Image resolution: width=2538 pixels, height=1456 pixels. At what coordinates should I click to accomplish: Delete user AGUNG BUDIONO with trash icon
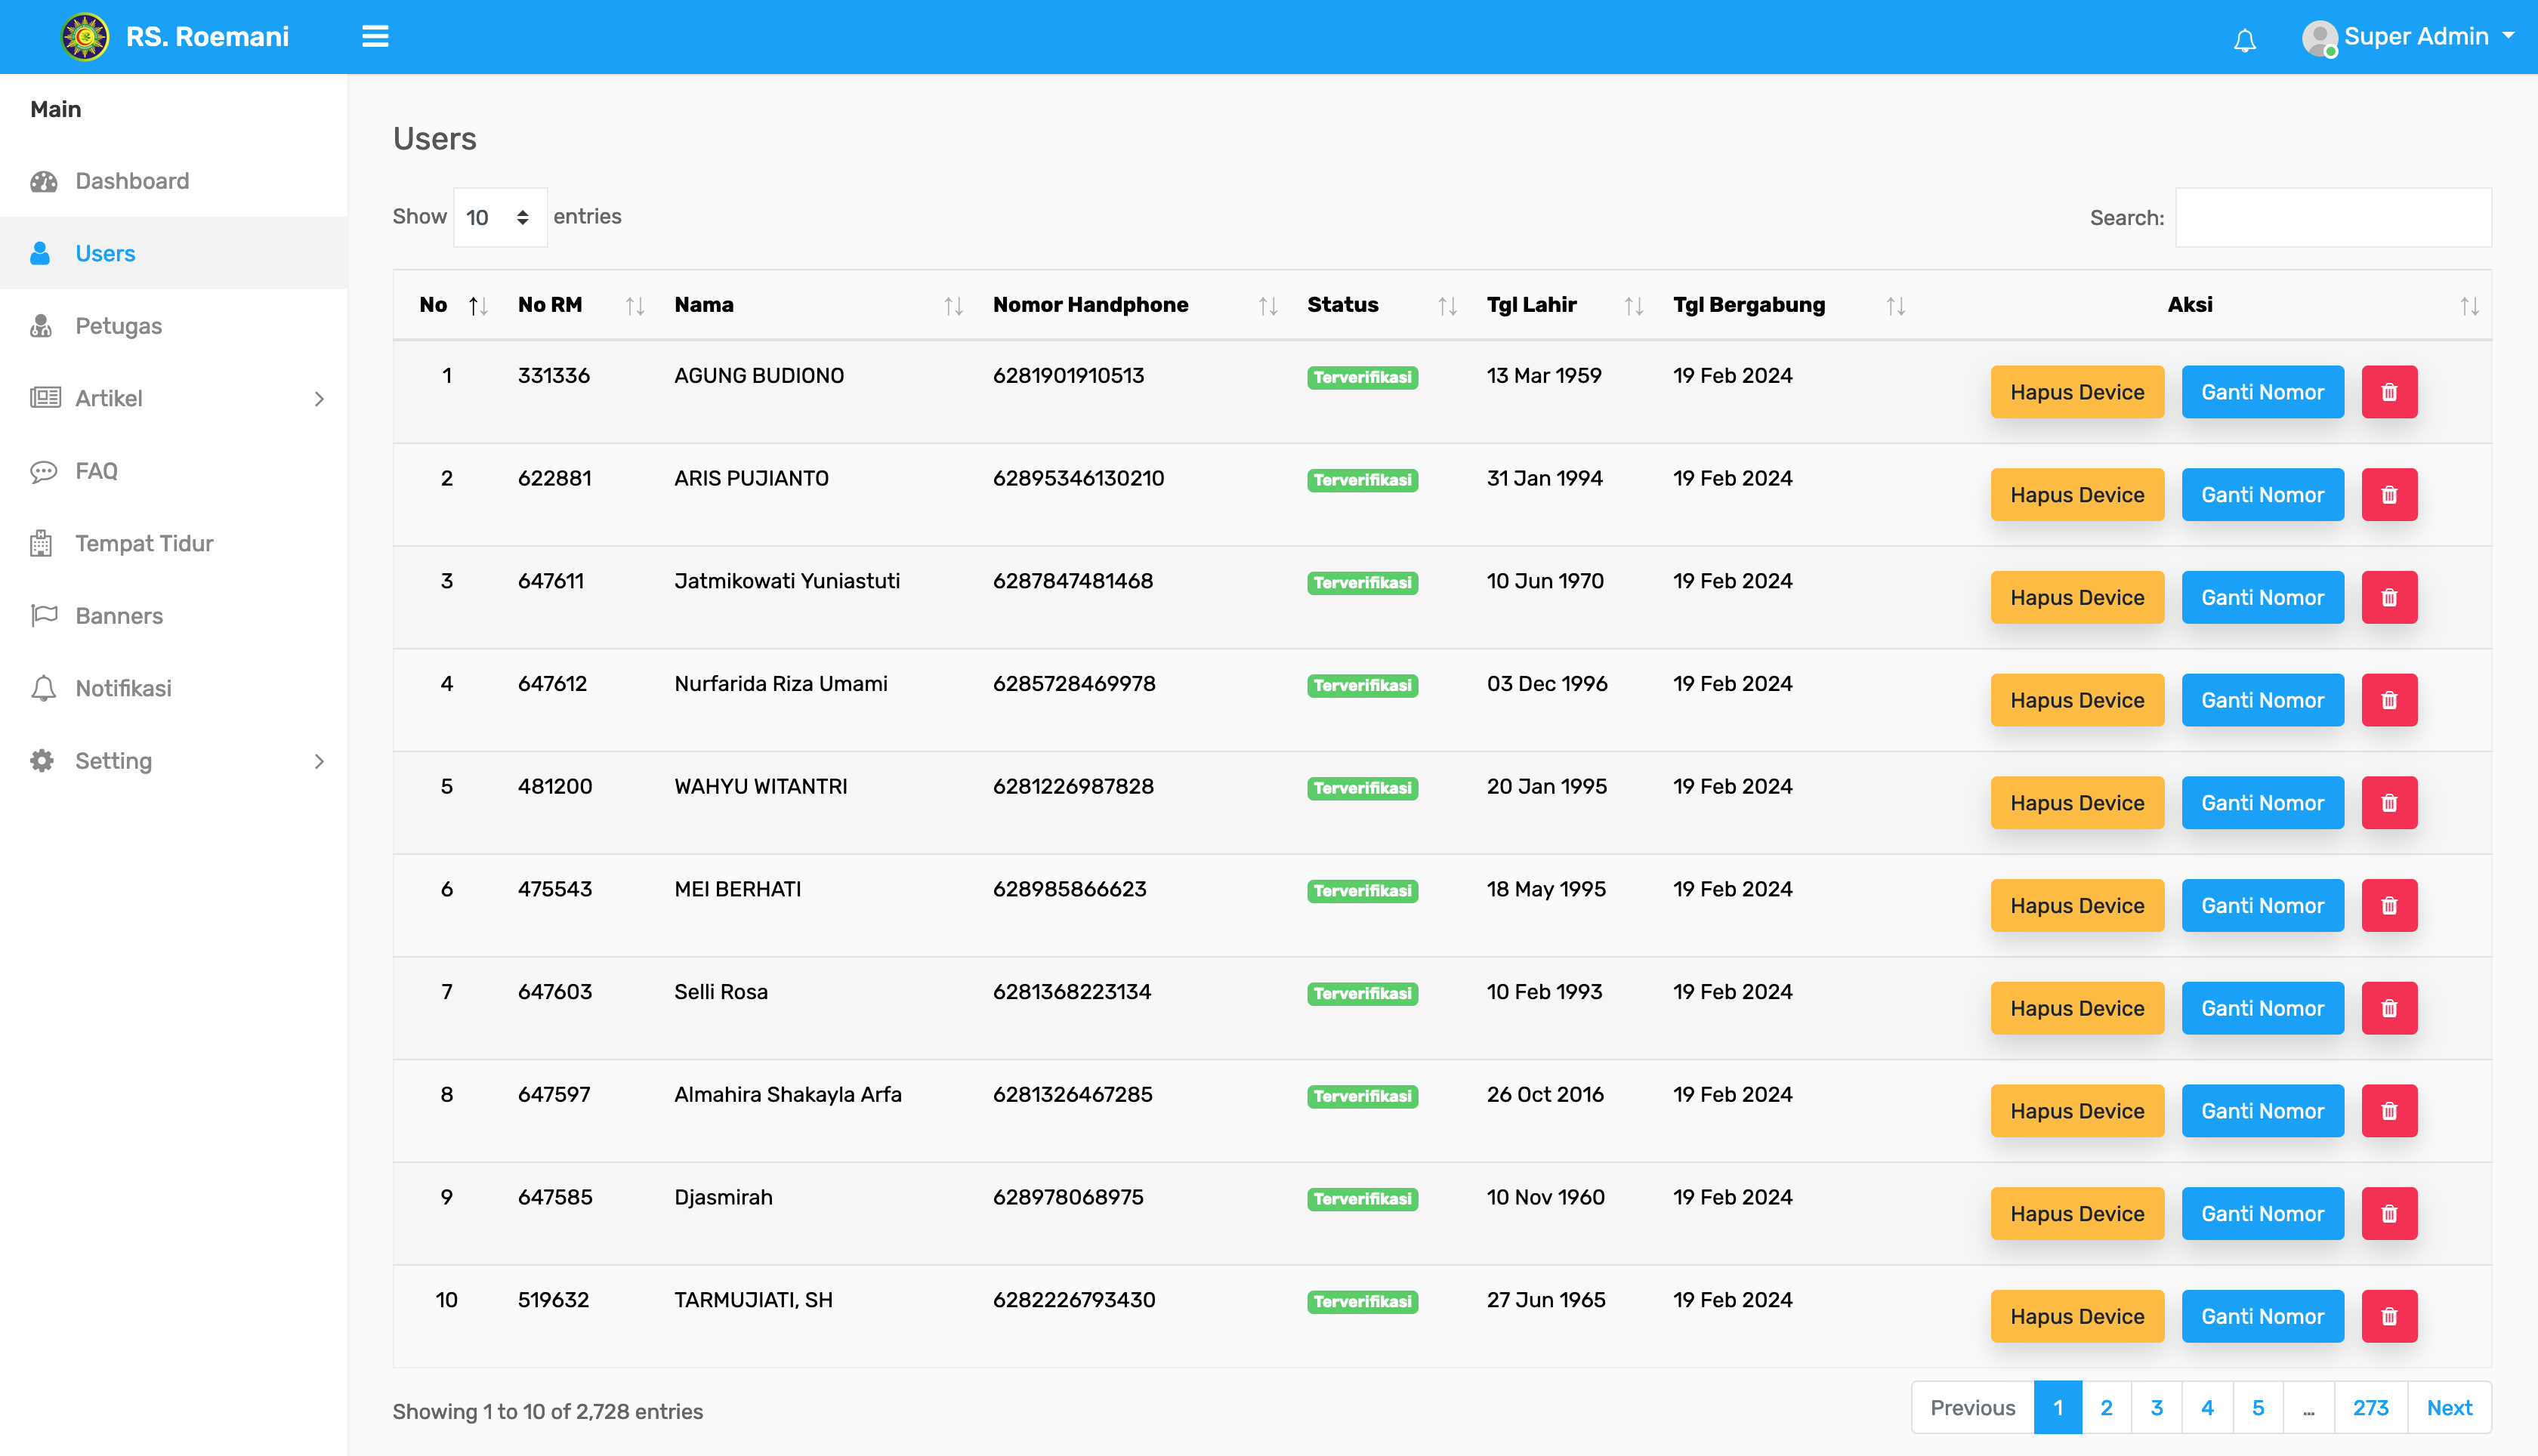2389,392
